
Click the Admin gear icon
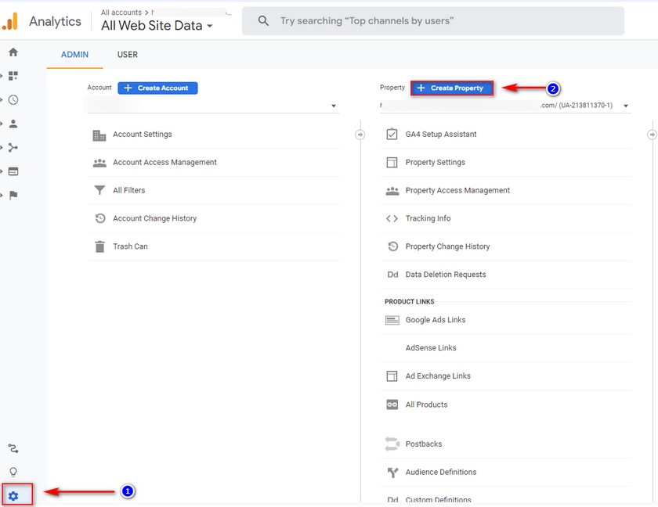pyautogui.click(x=13, y=496)
